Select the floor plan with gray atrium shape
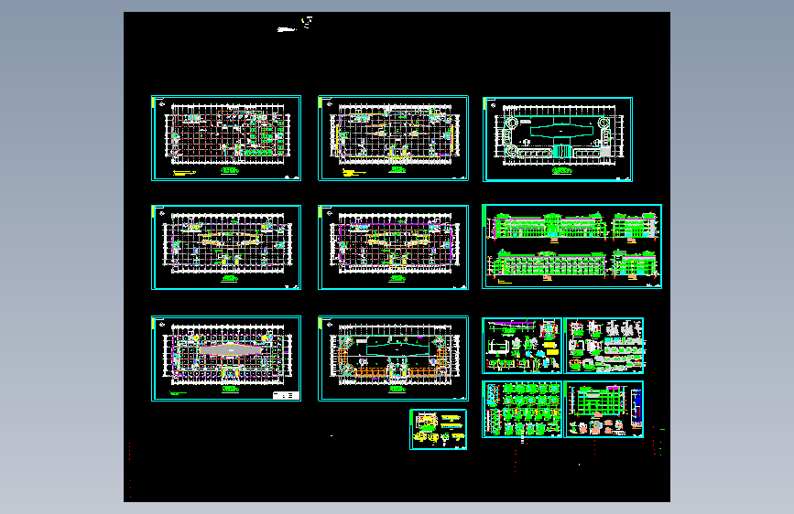 point(226,359)
